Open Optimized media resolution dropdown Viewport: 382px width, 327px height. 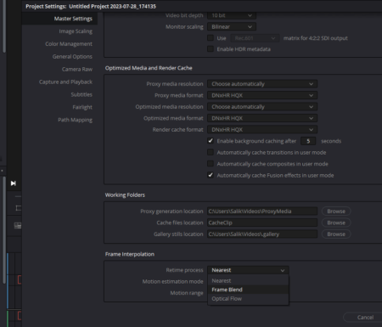click(x=262, y=107)
